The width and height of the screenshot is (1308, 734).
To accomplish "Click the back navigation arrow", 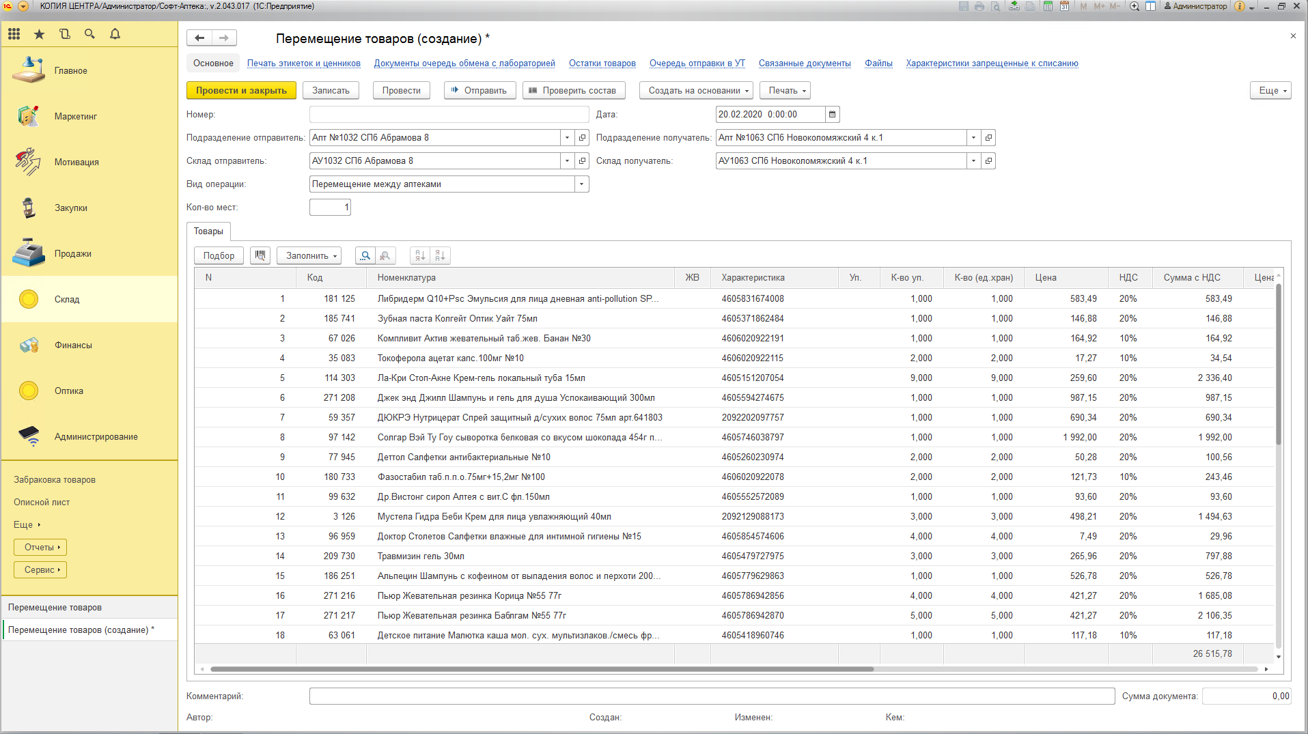I will point(199,38).
